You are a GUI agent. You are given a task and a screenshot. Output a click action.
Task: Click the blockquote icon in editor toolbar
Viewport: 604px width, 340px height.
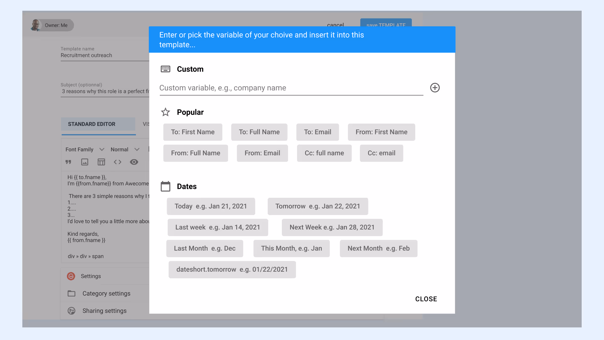(x=68, y=162)
